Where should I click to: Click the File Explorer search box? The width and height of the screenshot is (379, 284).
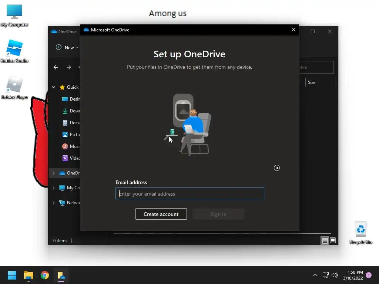(316, 67)
